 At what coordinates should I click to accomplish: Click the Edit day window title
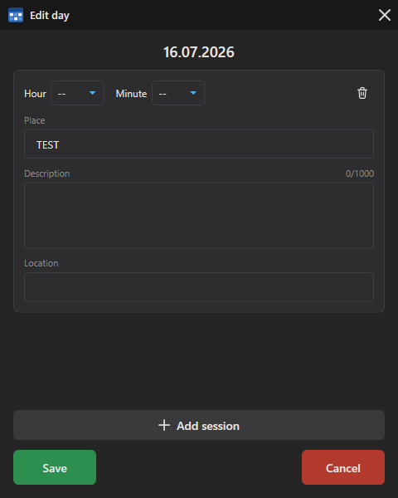(50, 15)
